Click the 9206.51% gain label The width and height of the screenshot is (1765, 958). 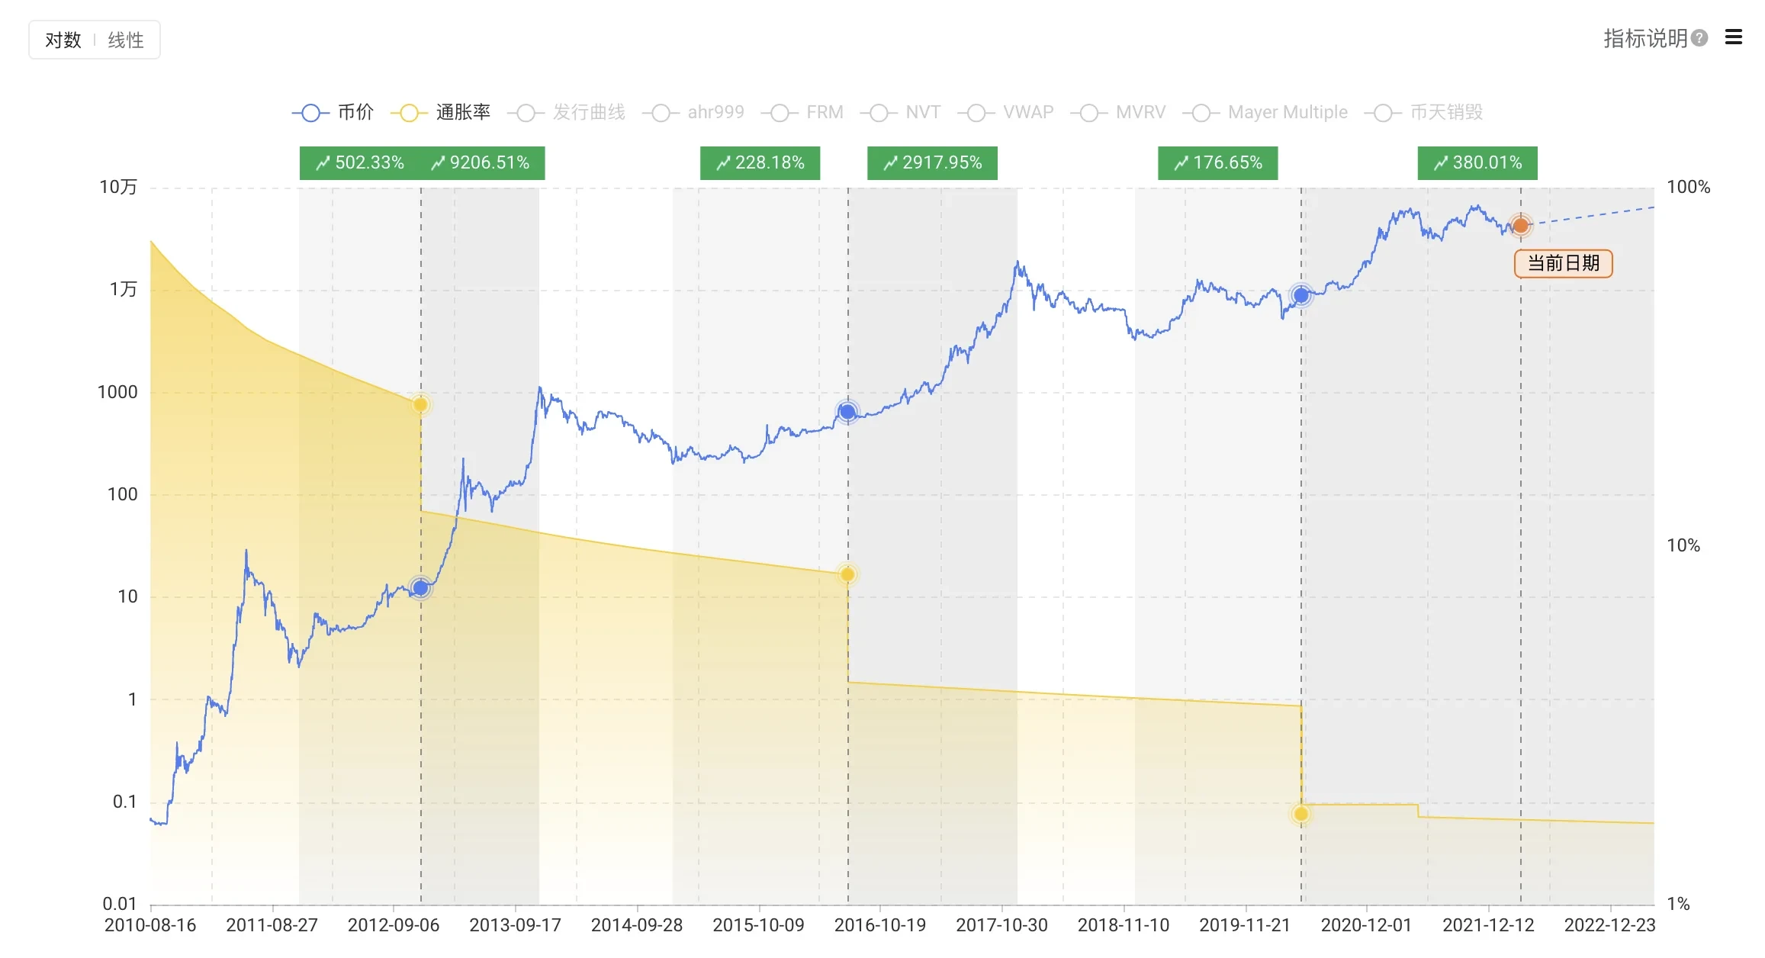[x=481, y=162]
